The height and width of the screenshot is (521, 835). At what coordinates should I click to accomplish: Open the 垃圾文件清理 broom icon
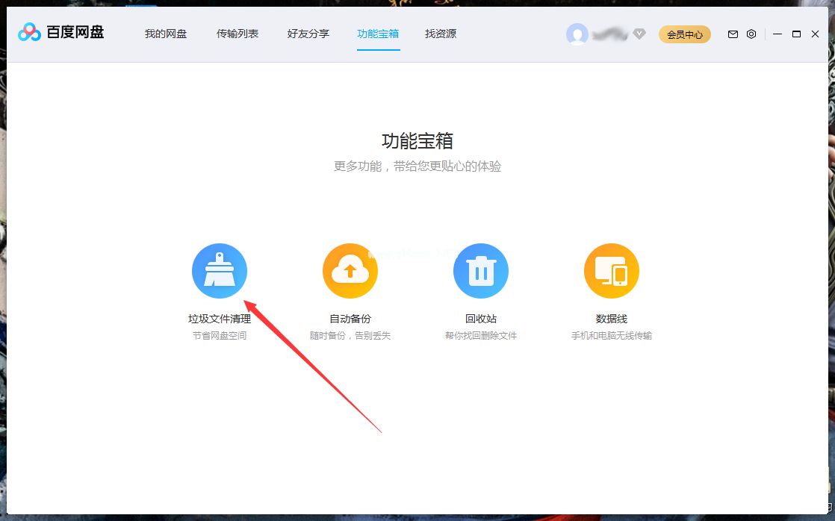220,270
